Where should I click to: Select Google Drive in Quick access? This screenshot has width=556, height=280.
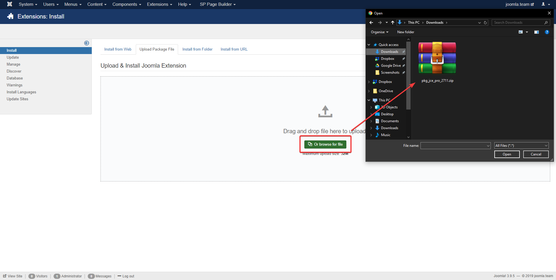(391, 66)
